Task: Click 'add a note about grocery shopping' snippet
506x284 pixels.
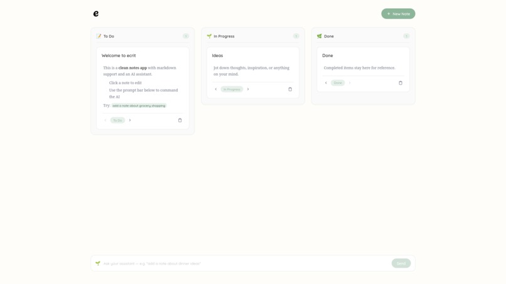Action: [x=139, y=106]
